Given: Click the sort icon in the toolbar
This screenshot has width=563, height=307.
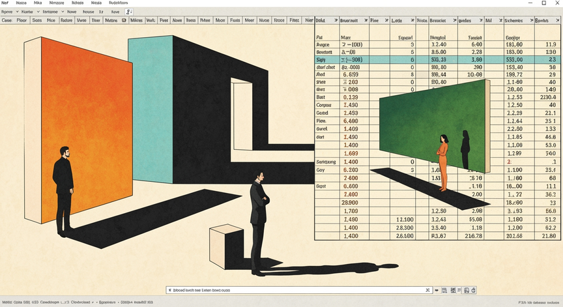Looking at the screenshot, I should click(x=129, y=12).
